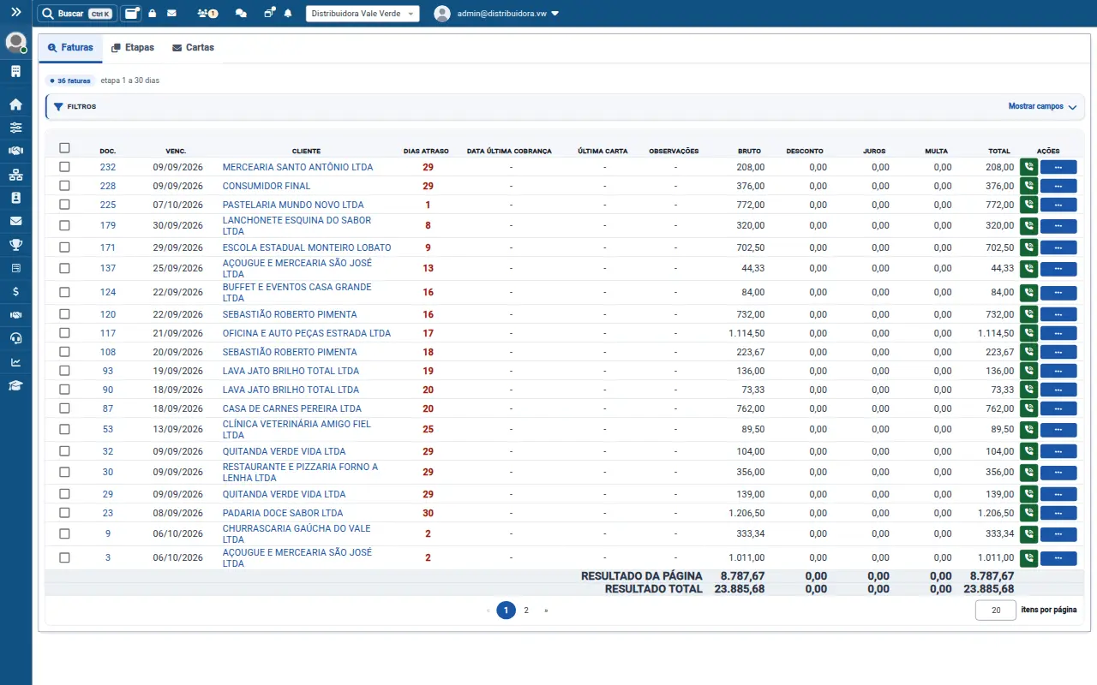Select checkbox for PASTELARIA MUNDO NOVO LTDA
1097x685 pixels.
point(64,205)
